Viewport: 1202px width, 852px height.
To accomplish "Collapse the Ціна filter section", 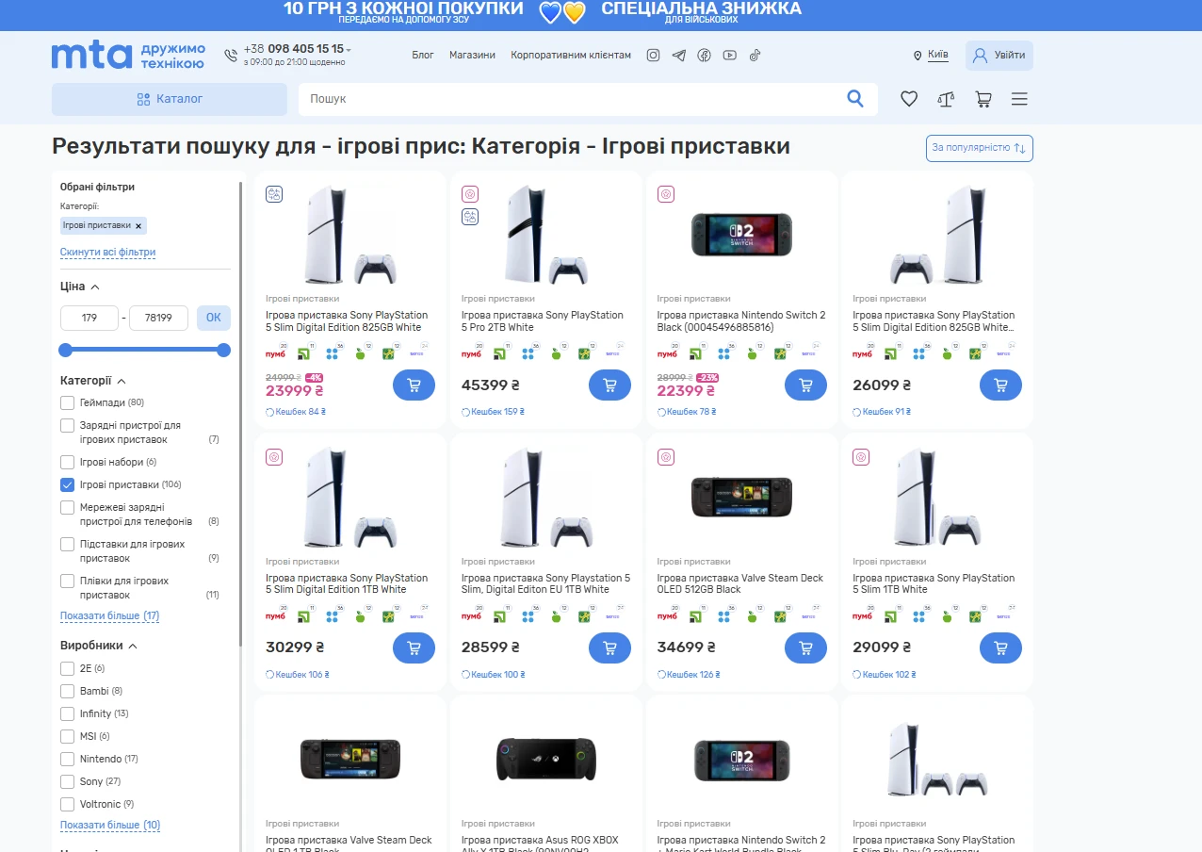I will (95, 287).
